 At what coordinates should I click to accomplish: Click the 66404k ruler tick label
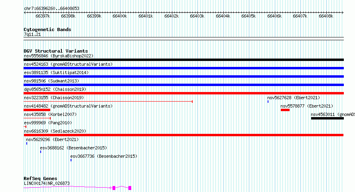click(223, 16)
